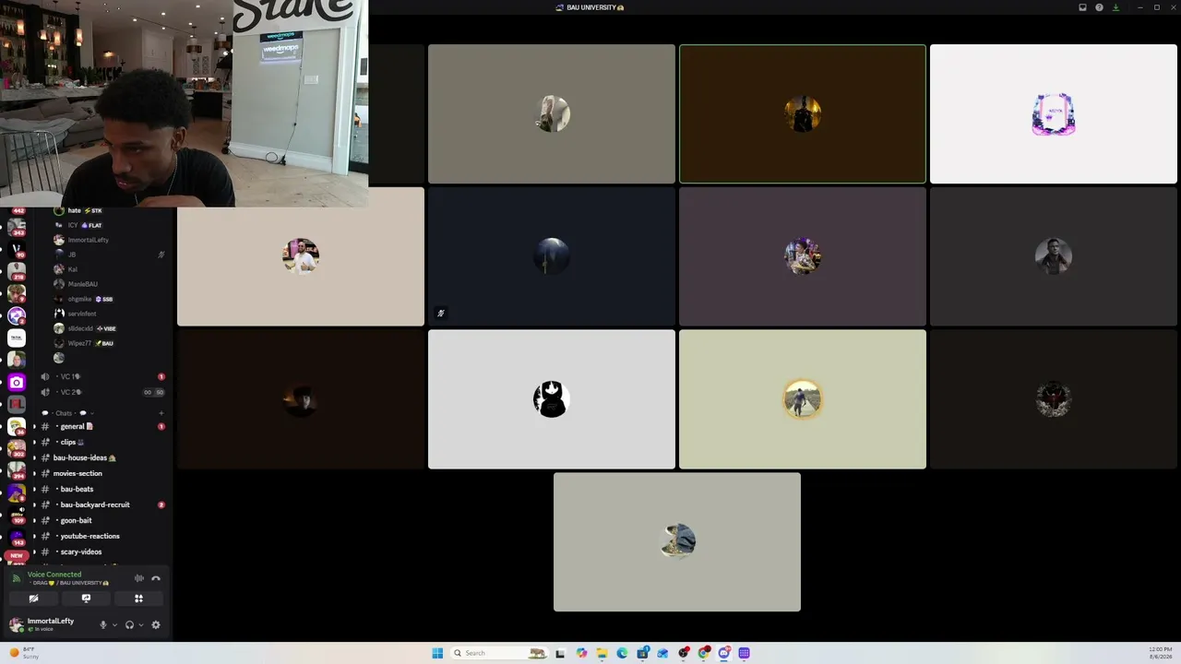Start screen share in voice panel
Screen dimensions: 1181x664
pyautogui.click(x=86, y=599)
